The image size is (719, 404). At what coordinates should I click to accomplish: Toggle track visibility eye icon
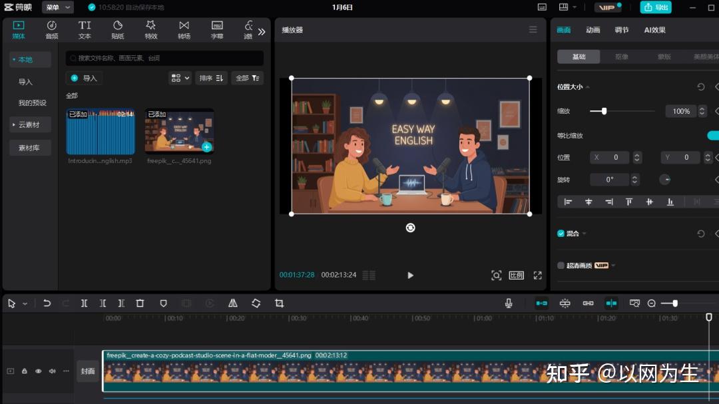coord(38,371)
